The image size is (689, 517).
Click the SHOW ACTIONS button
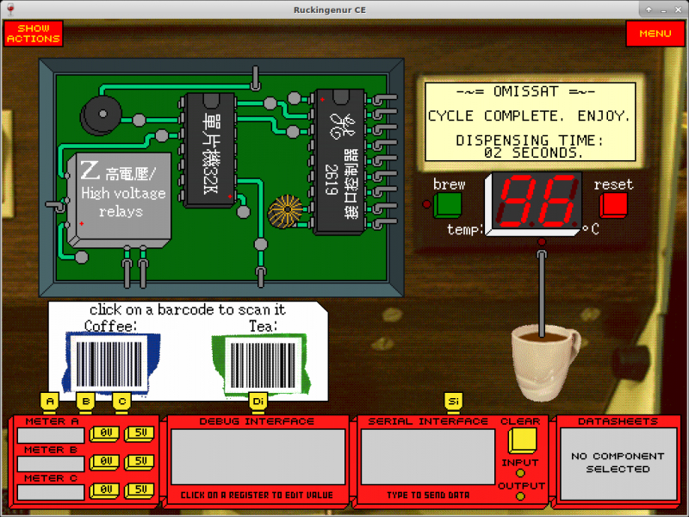coord(33,34)
